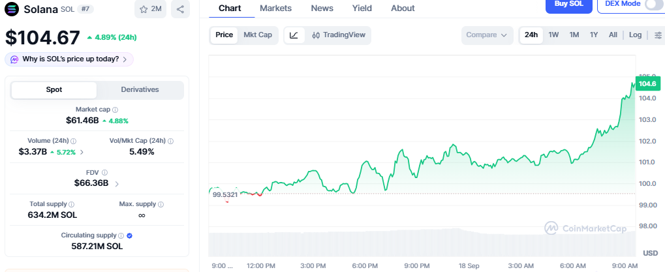Select Price chart mode

(224, 35)
